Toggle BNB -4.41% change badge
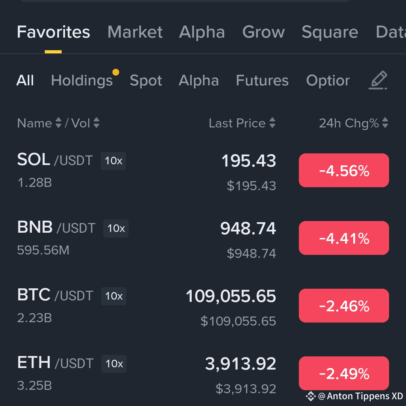406x406 pixels. tap(344, 238)
